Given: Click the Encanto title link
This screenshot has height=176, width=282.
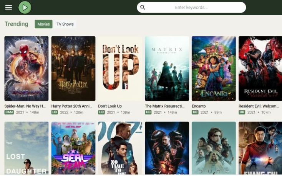Looking at the screenshot, I should 199,106.
